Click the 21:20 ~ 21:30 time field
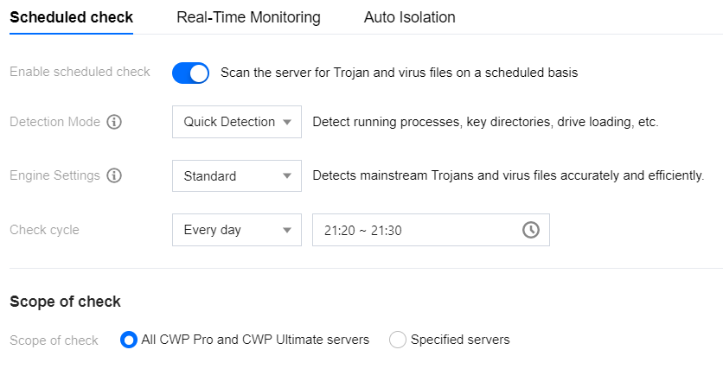Screen dimensions: 723x369 (431, 230)
